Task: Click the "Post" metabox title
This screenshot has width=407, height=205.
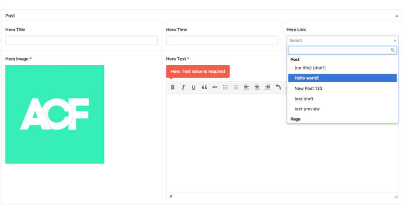Action: 10,16
